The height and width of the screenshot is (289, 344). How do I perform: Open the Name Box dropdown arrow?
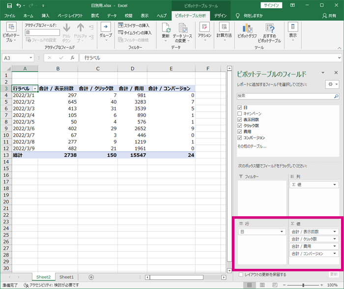coord(30,58)
